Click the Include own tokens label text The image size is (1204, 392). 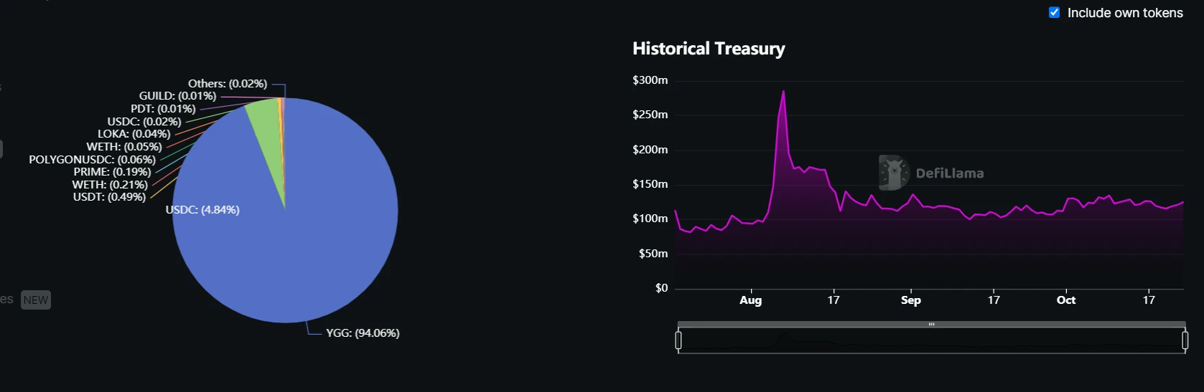click(1125, 13)
